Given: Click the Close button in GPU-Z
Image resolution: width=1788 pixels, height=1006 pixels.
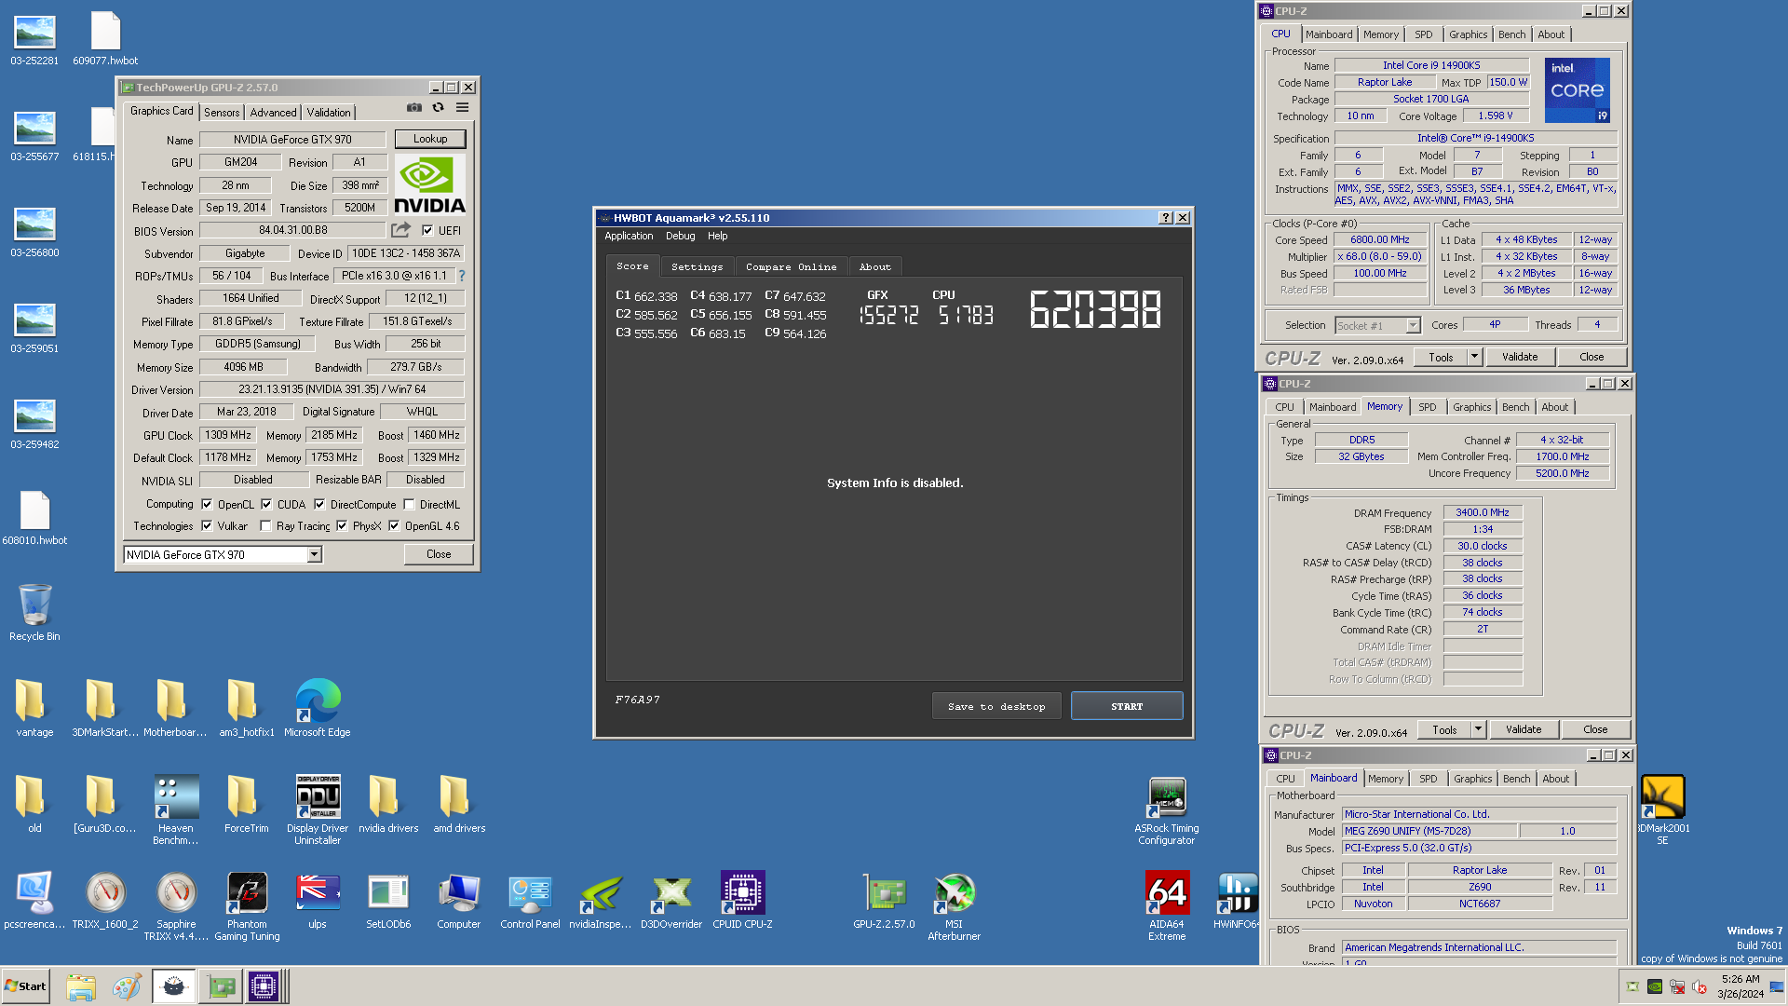Looking at the screenshot, I should pyautogui.click(x=439, y=554).
